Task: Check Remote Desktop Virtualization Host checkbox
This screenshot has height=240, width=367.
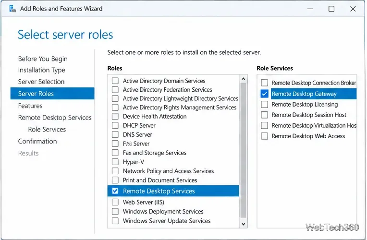Action: (264, 125)
